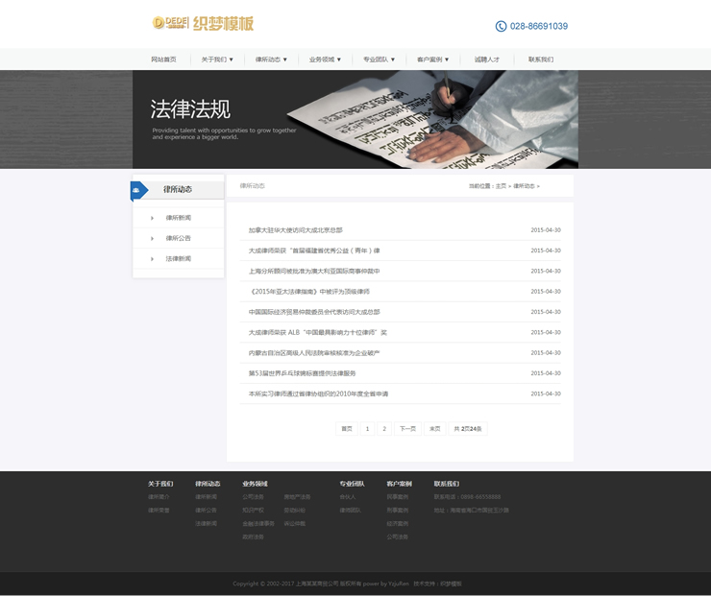
Task: Select 诚聘人才 in the navigation bar
Action: pos(486,60)
